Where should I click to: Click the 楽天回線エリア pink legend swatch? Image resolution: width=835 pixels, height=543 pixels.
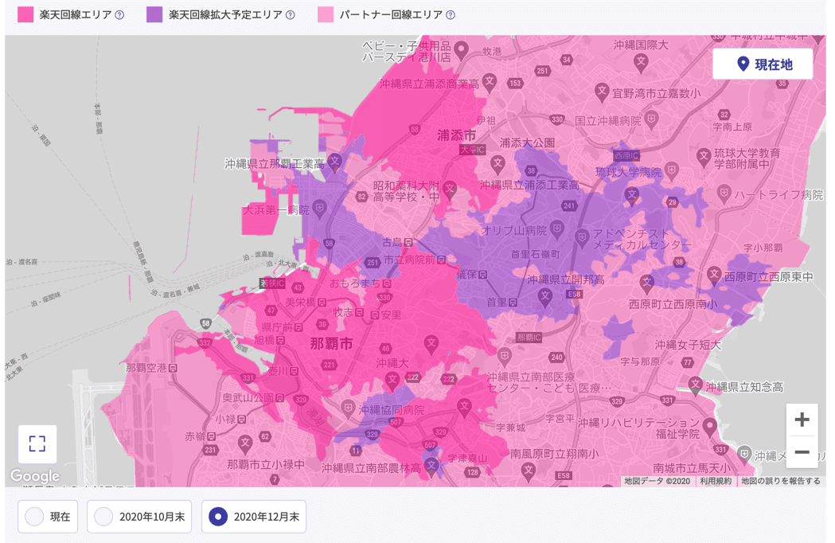pos(25,14)
